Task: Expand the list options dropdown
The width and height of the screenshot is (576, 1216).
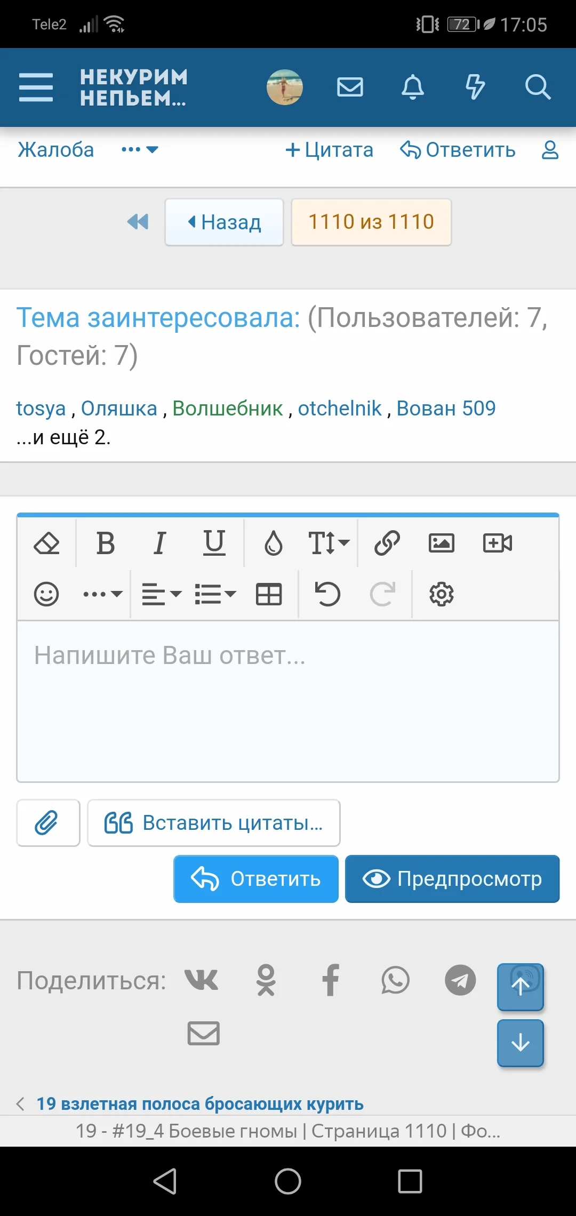Action: (x=215, y=594)
